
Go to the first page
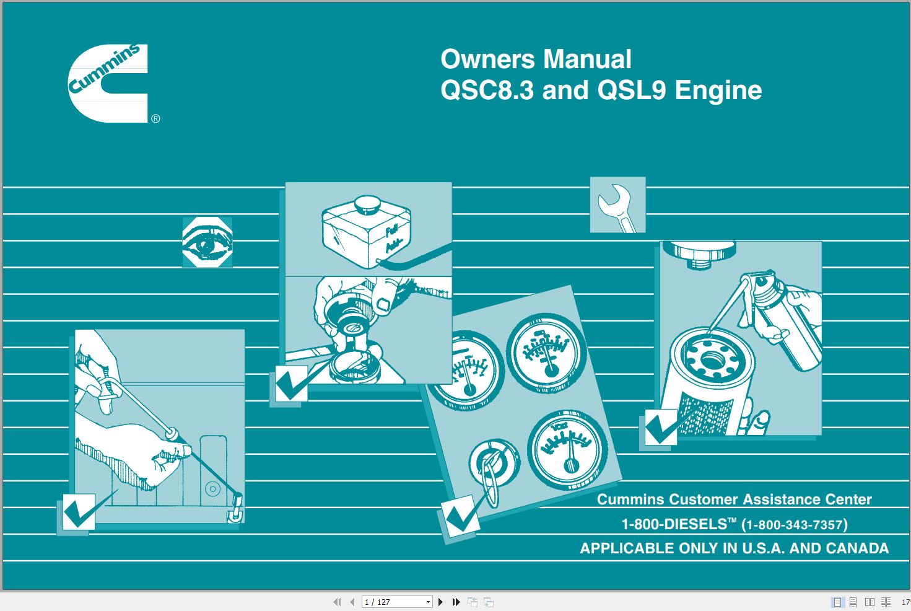337,602
